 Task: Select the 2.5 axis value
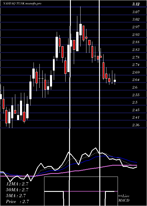pyautogui.click(x=135, y=102)
